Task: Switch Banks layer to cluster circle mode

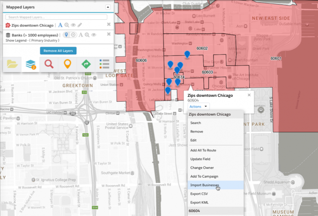Action: coord(73,35)
